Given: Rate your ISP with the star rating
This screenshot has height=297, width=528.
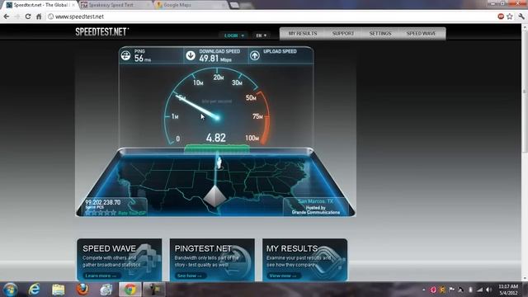Looking at the screenshot, I should (101, 213).
